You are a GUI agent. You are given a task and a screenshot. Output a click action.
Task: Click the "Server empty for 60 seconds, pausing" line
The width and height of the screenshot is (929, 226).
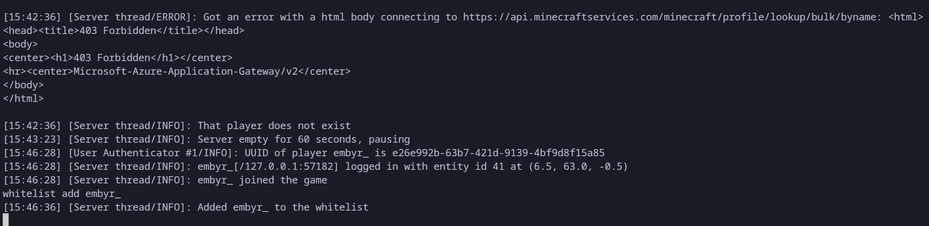click(x=303, y=139)
